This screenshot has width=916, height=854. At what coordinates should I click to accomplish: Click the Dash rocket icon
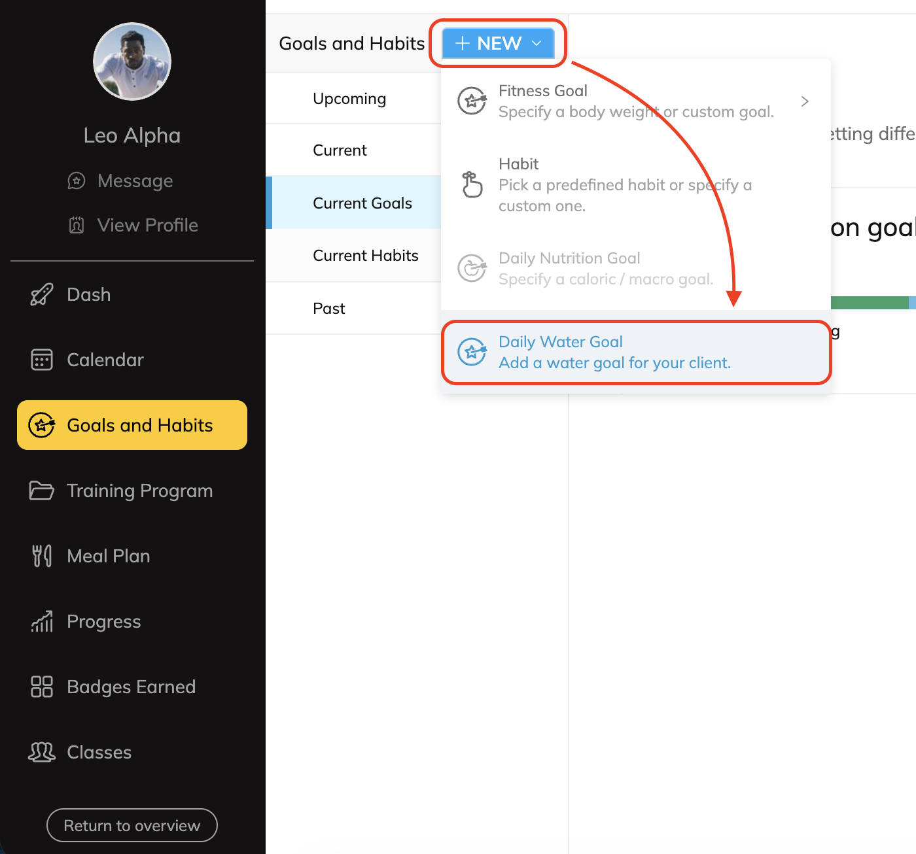(x=41, y=295)
